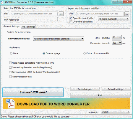Open the Language dropdown set to English
The image size is (133, 119).
point(116,112)
